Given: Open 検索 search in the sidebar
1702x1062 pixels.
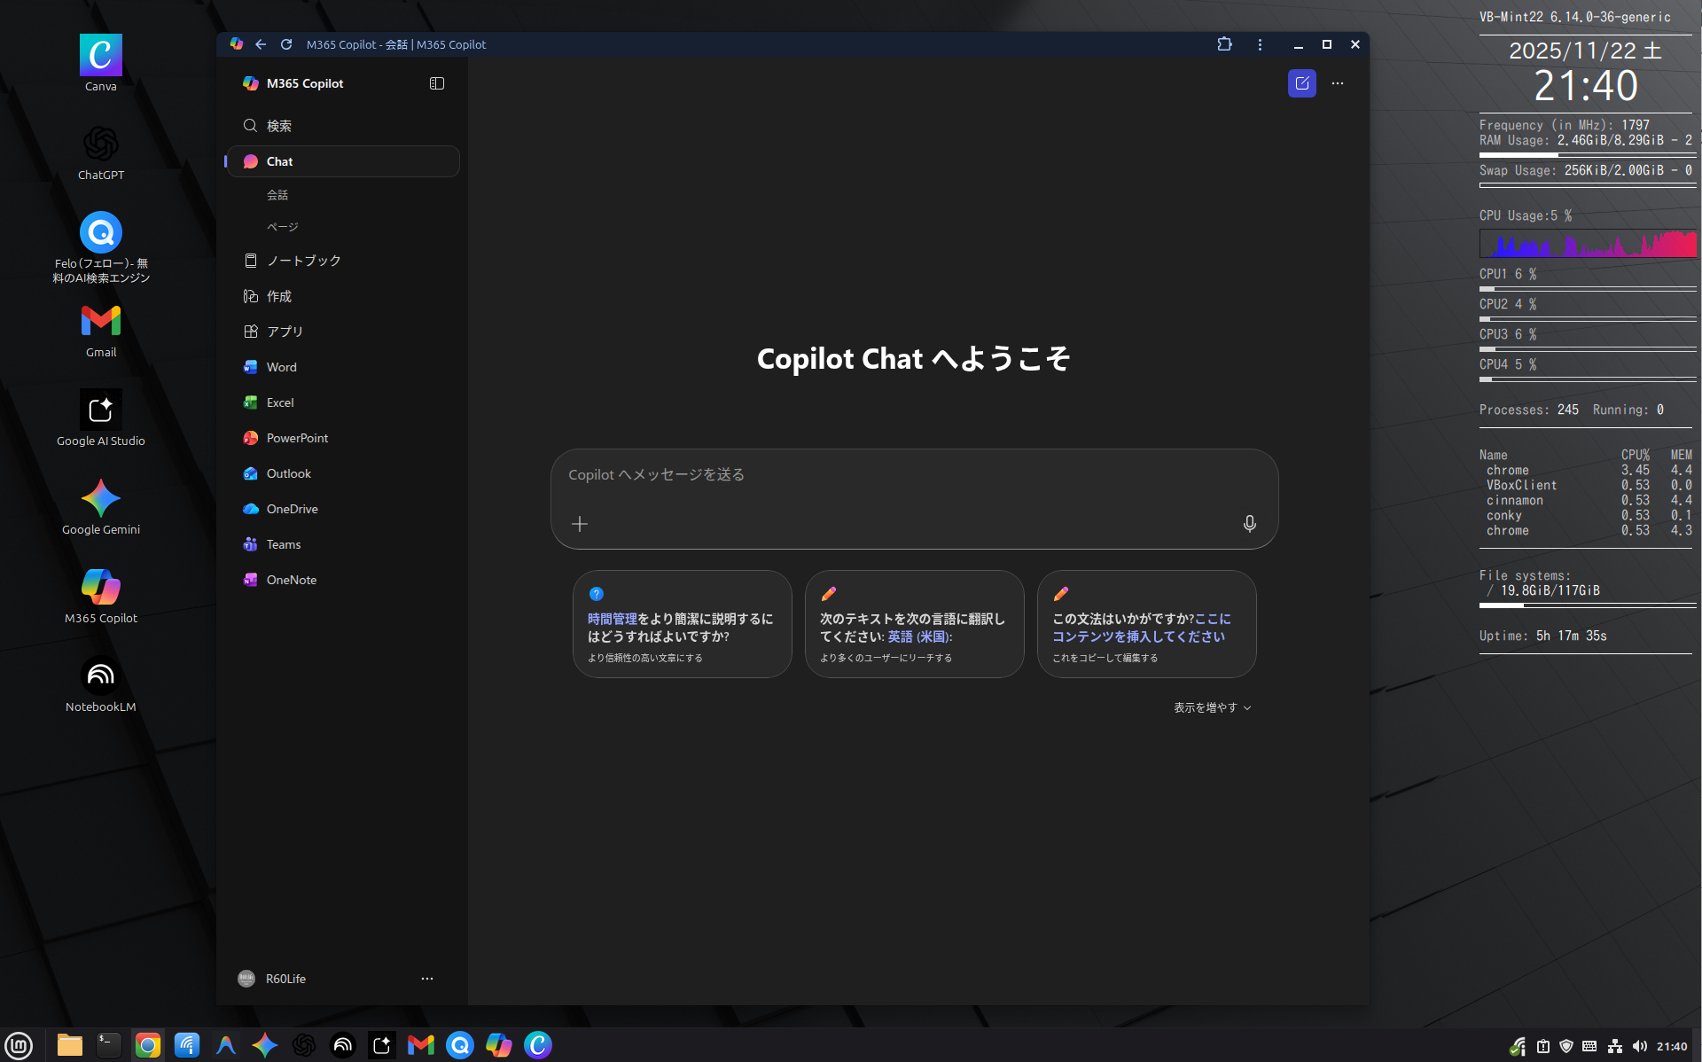Looking at the screenshot, I should [278, 125].
